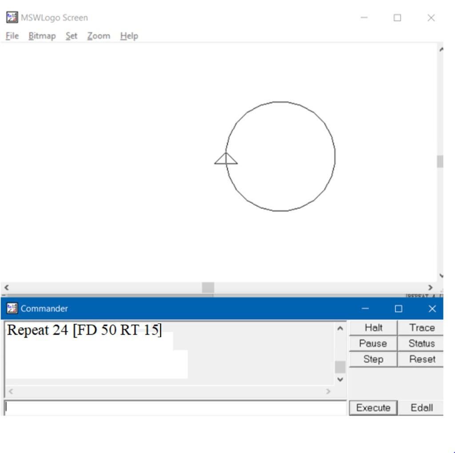Viewport: 455px width, 453px height.
Task: Close the Commander window
Action: click(432, 308)
